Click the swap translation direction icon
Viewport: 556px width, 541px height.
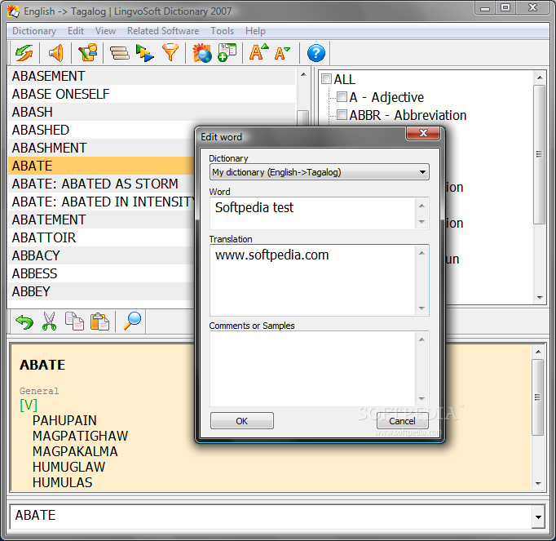click(24, 53)
